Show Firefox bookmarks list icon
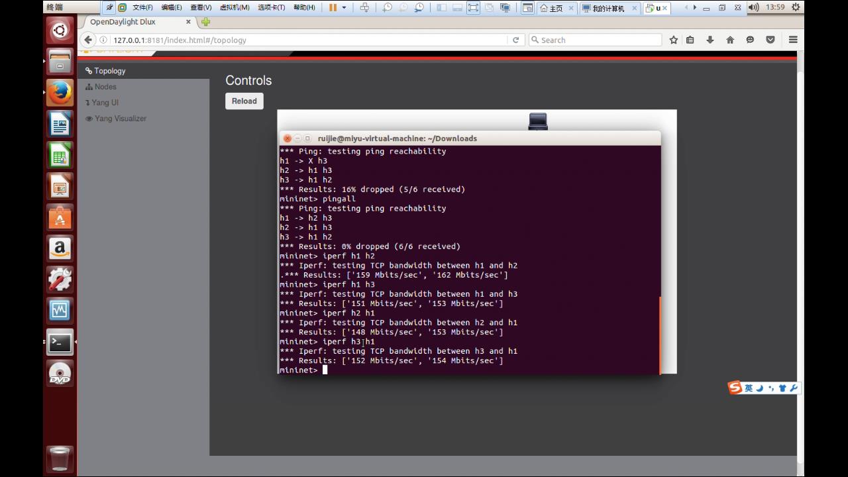848x477 pixels. pos(690,40)
